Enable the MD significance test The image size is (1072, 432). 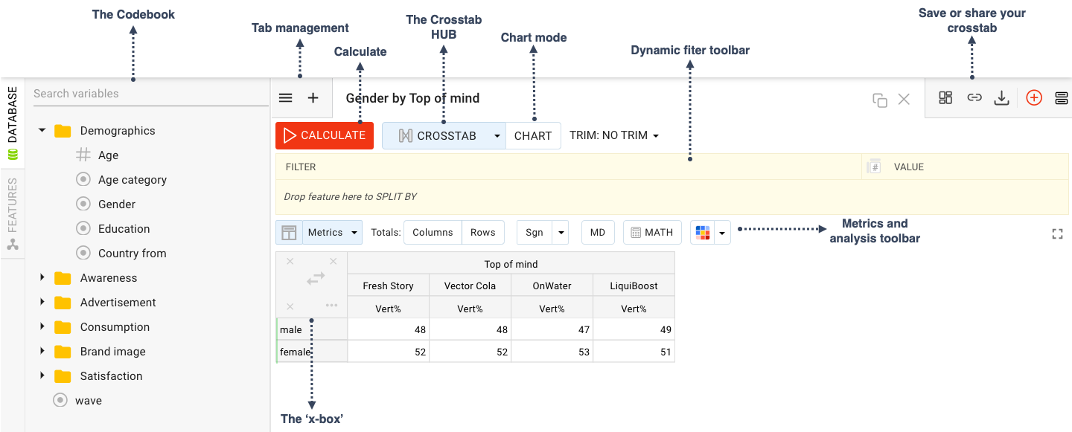[x=598, y=232]
